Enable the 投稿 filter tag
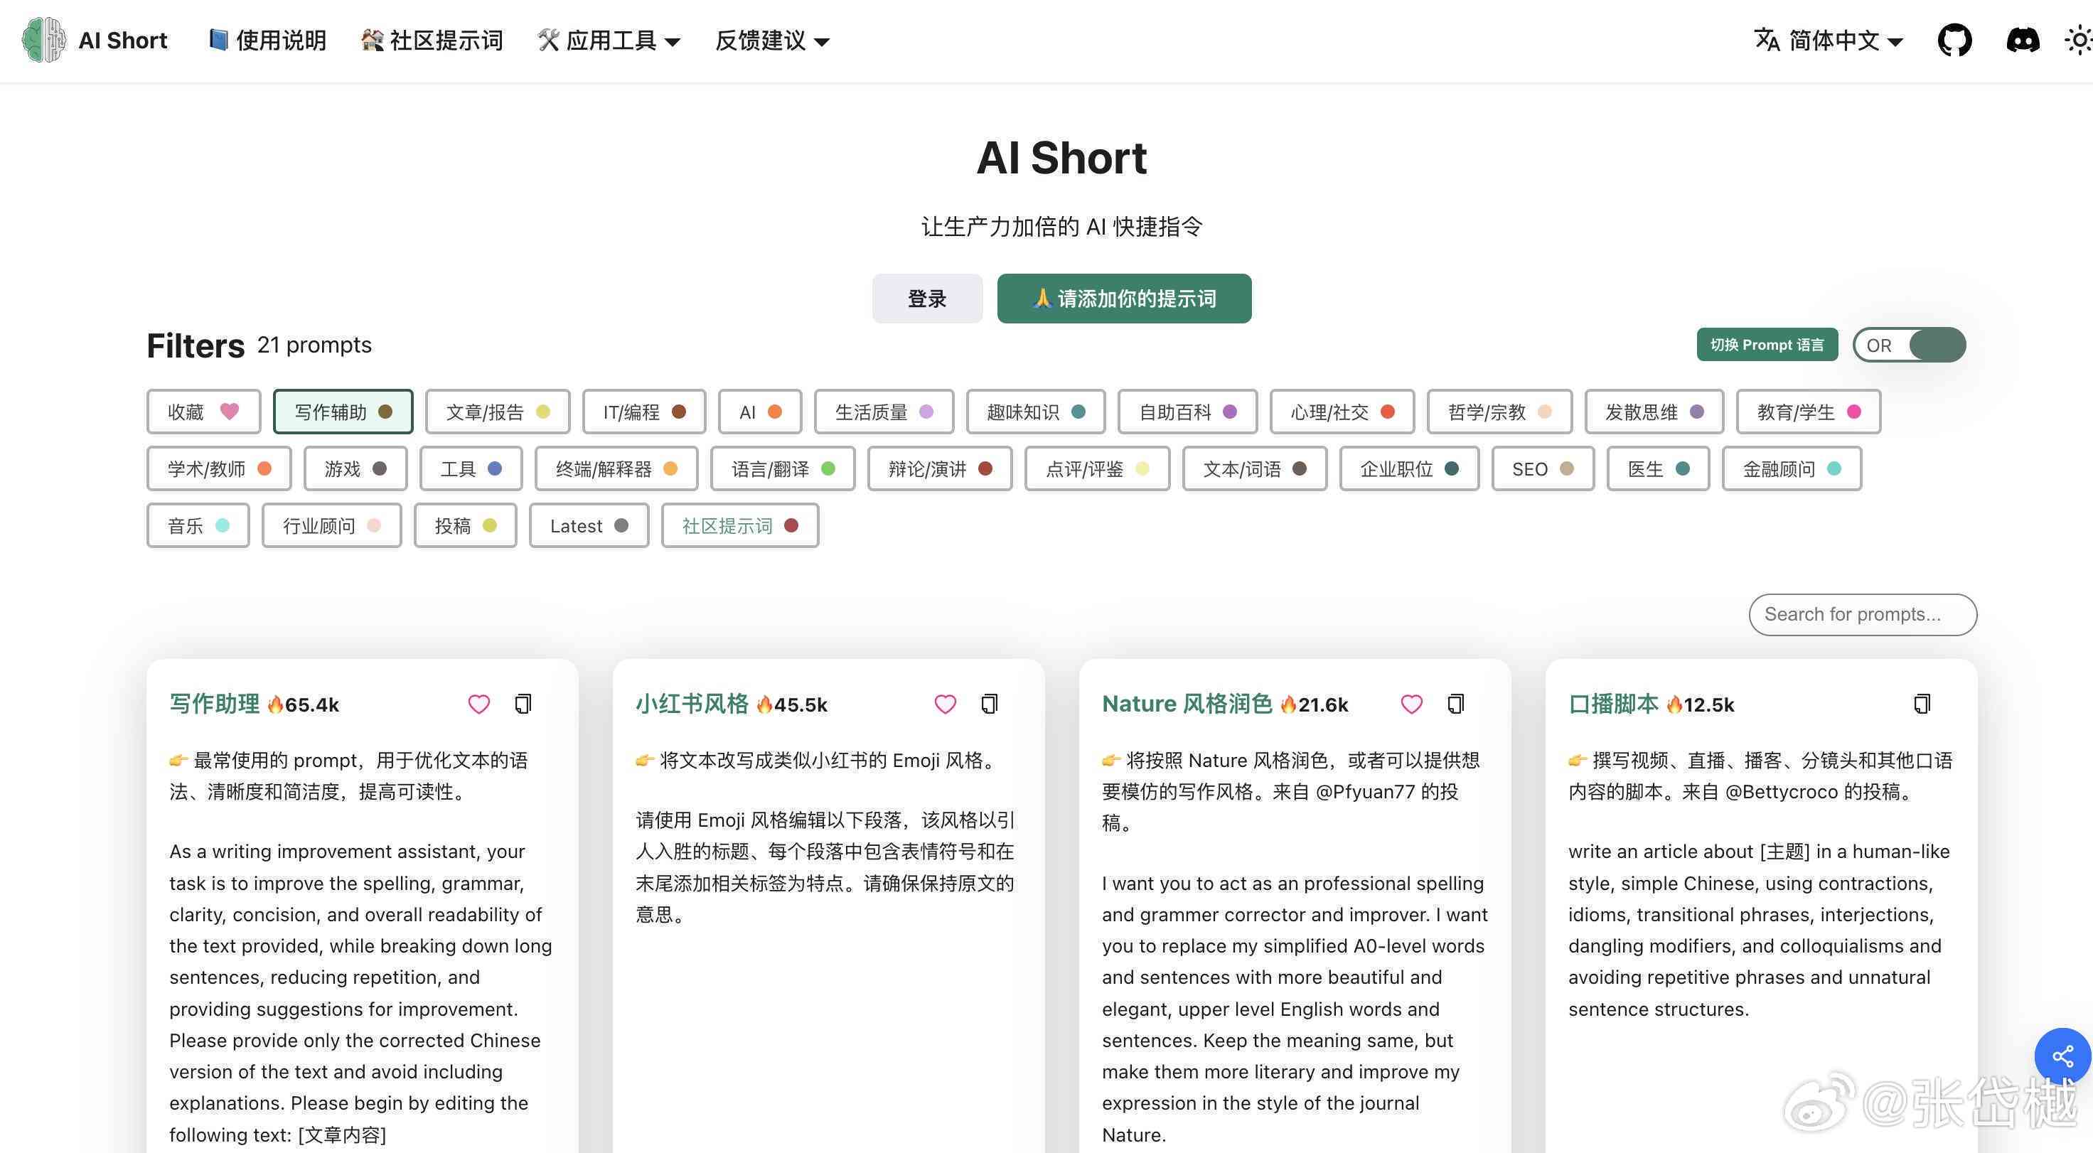 [466, 526]
